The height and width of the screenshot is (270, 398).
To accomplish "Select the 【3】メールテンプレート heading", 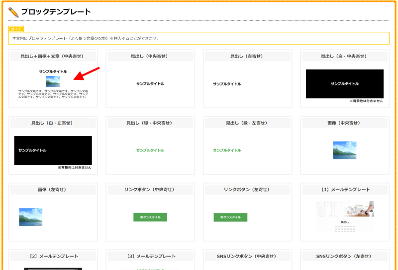I will (x=150, y=256).
